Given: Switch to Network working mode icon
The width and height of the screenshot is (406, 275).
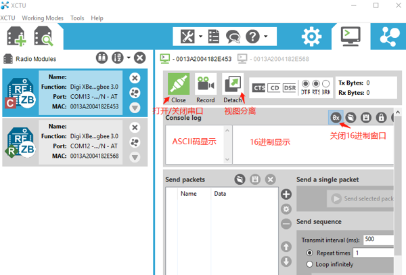Looking at the screenshot, I should tap(390, 37).
